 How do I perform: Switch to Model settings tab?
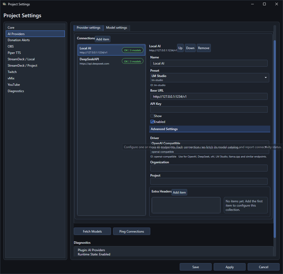[117, 28]
